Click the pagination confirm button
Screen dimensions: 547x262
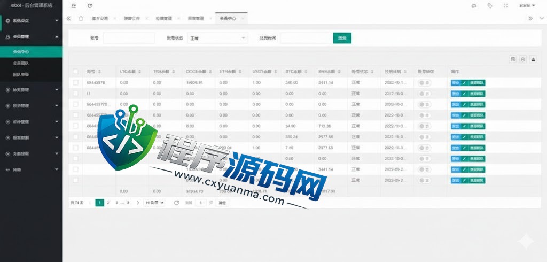[222, 203]
